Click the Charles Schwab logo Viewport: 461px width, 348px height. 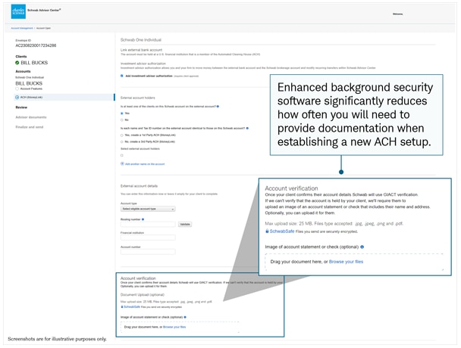tap(18, 11)
